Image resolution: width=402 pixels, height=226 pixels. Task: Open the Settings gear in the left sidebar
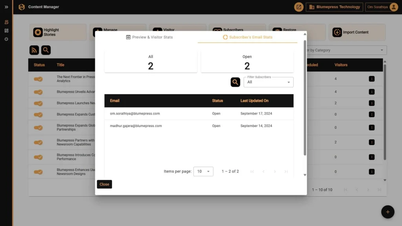6,39
